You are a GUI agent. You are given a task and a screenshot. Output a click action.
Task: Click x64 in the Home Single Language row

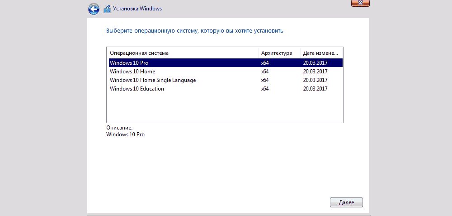coord(265,80)
